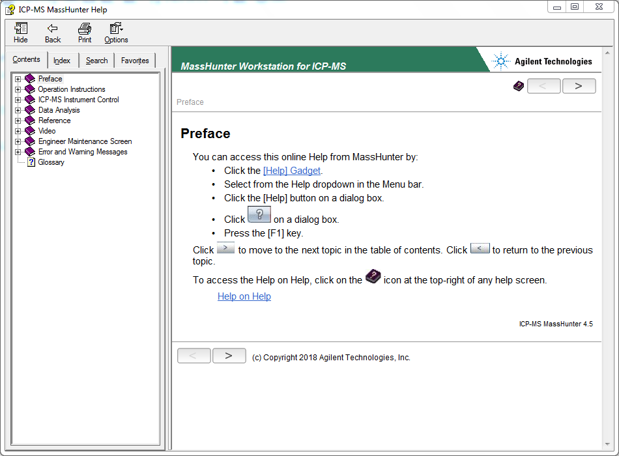619x456 pixels.
Task: Expand the Data Analysis node
Action: coord(18,110)
